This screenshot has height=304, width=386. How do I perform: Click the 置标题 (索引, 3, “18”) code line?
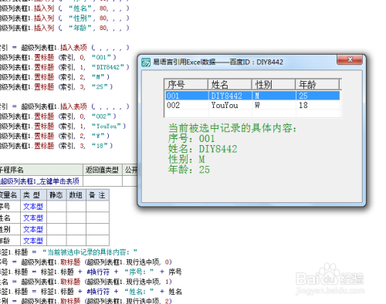pyautogui.click(x=56, y=146)
